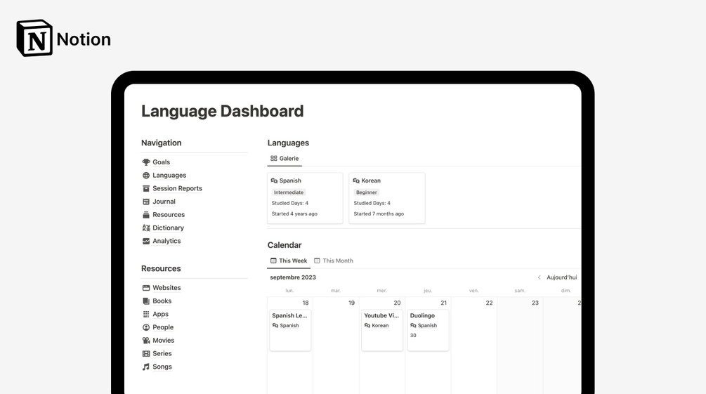Open the Books resource page
Viewport: 706px width, 394px height.
click(162, 301)
